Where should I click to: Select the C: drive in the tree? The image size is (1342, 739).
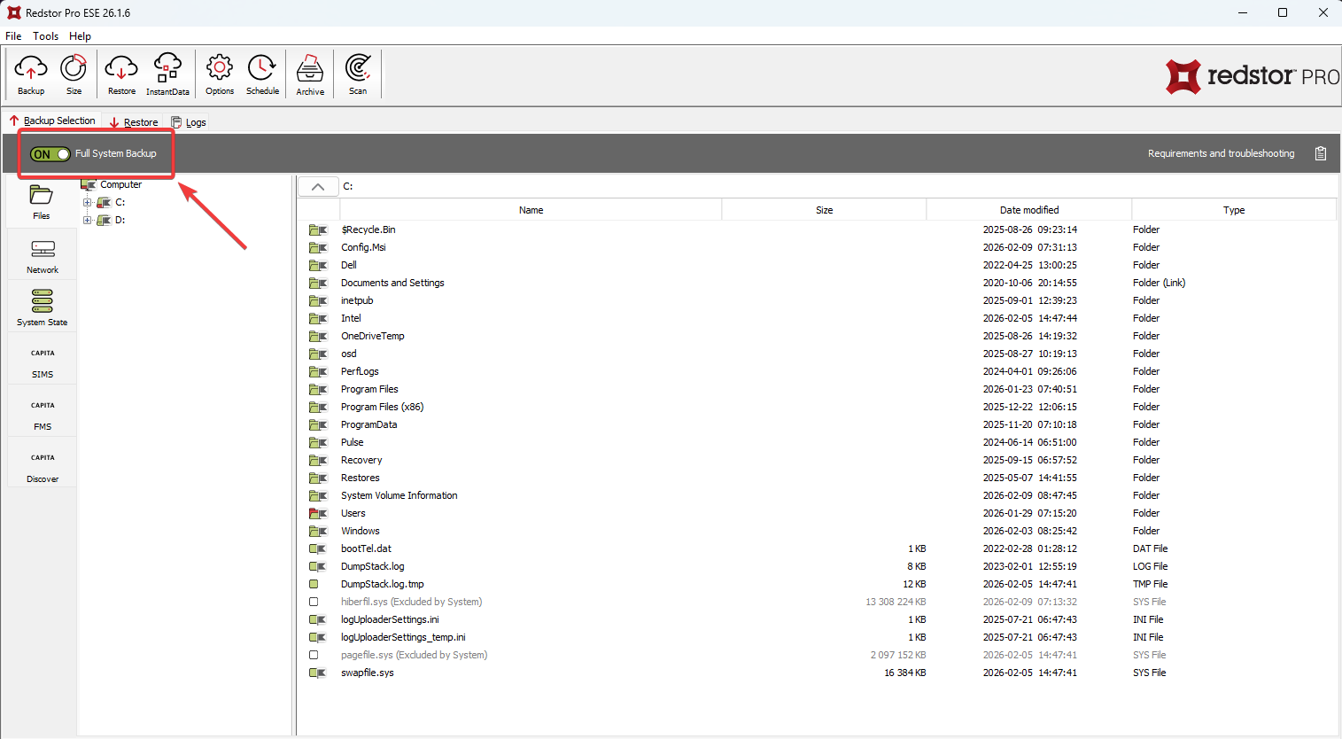point(120,202)
